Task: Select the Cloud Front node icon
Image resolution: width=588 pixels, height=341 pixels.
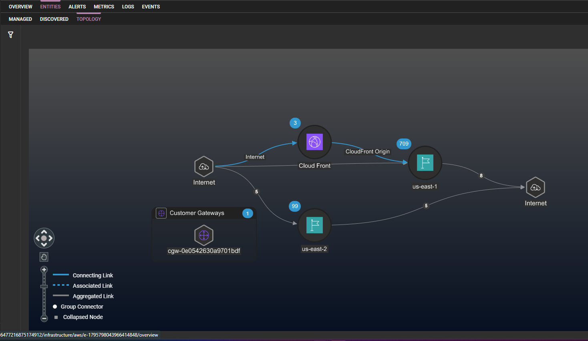Action: tap(314, 142)
